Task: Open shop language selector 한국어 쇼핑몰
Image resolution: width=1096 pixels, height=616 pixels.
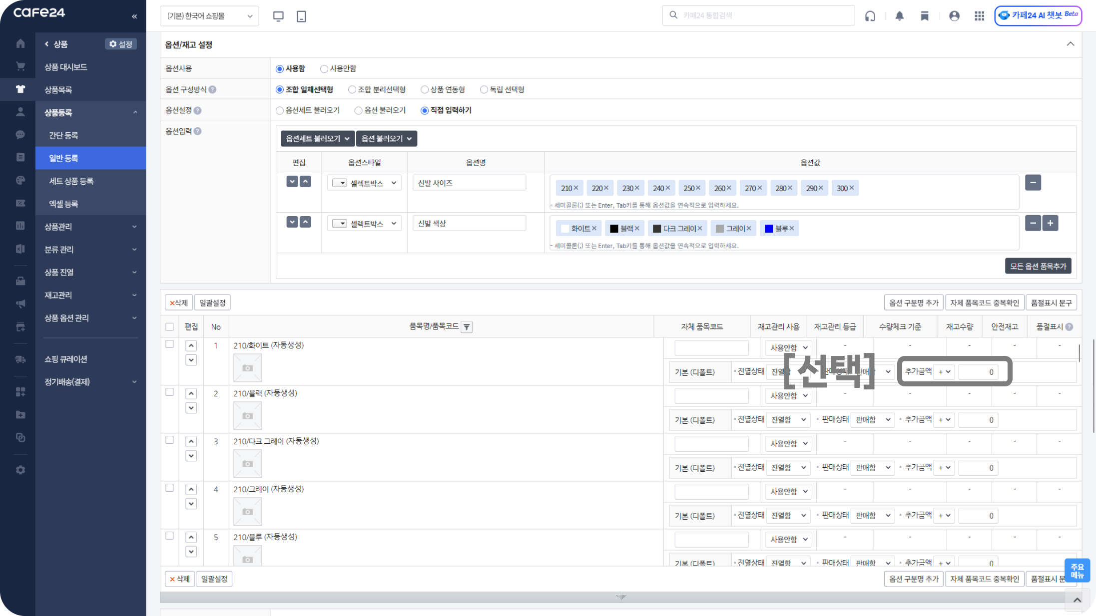Action: point(209,16)
